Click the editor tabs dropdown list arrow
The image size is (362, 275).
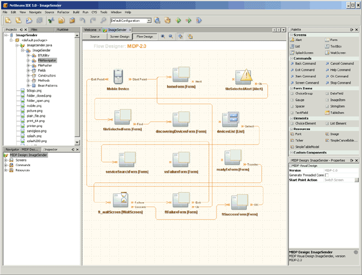pos(284,29)
